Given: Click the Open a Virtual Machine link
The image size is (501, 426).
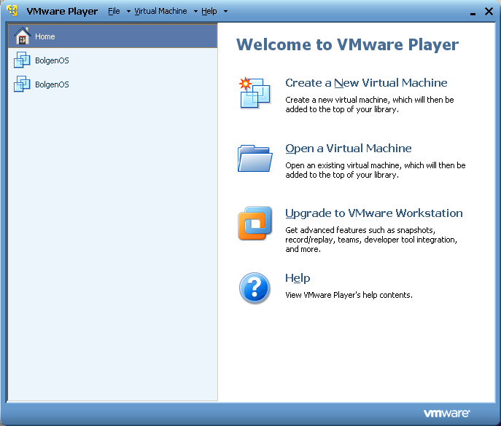Looking at the screenshot, I should [x=349, y=149].
